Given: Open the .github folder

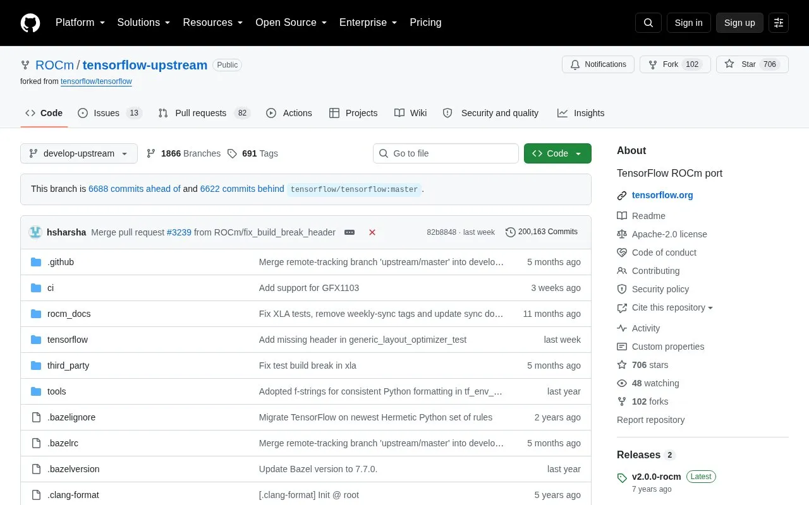Looking at the screenshot, I should 61,262.
